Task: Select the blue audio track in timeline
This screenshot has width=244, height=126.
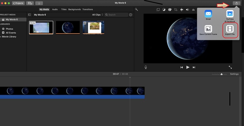Action: click(x=72, y=97)
